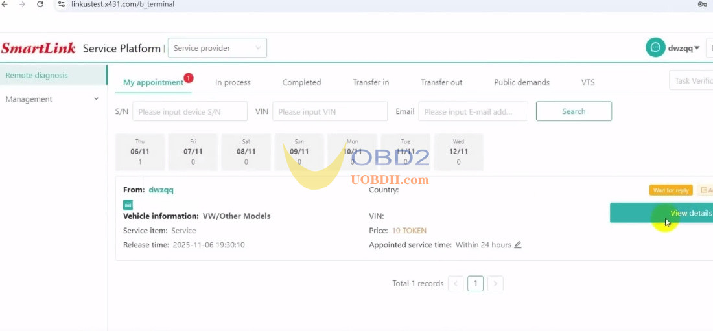Click the Task Verific input field
This screenshot has width=713, height=331.
(691, 80)
